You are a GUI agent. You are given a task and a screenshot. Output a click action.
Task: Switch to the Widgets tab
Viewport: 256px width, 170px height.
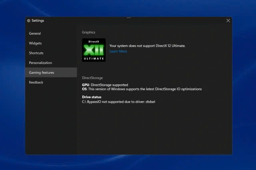click(35, 43)
